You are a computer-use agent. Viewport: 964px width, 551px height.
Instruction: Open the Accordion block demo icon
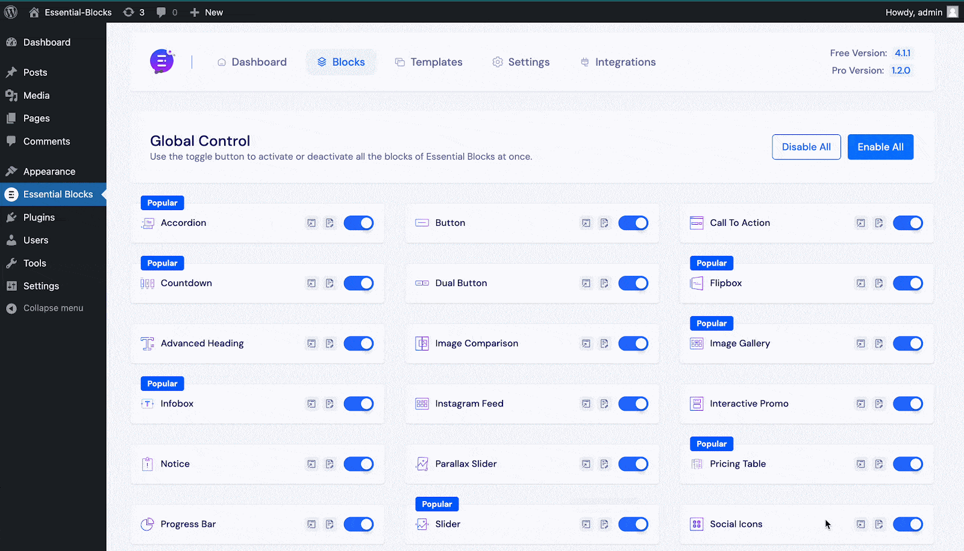(x=311, y=223)
